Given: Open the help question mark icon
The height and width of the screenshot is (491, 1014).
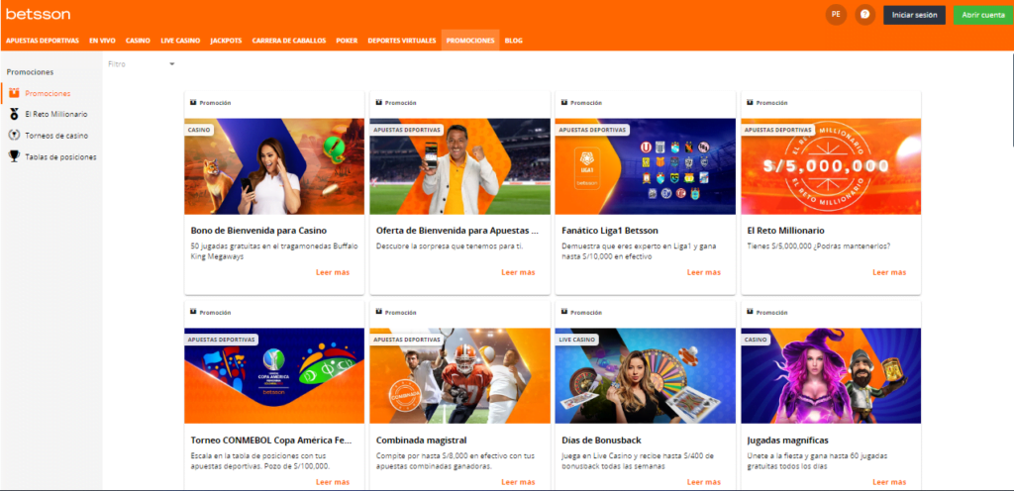Looking at the screenshot, I should (x=864, y=15).
